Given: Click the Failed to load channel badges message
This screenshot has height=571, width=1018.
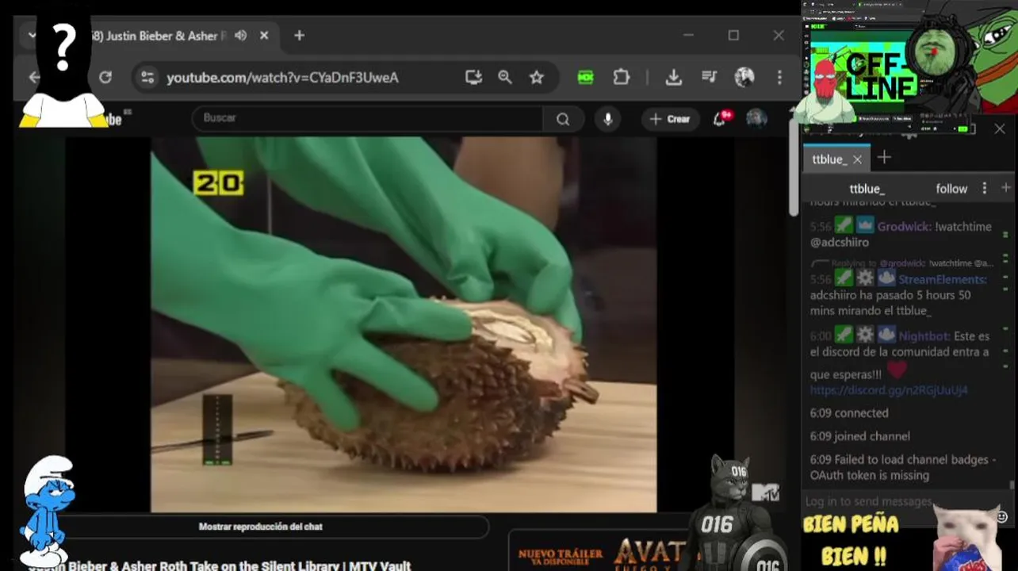Looking at the screenshot, I should click(x=903, y=467).
